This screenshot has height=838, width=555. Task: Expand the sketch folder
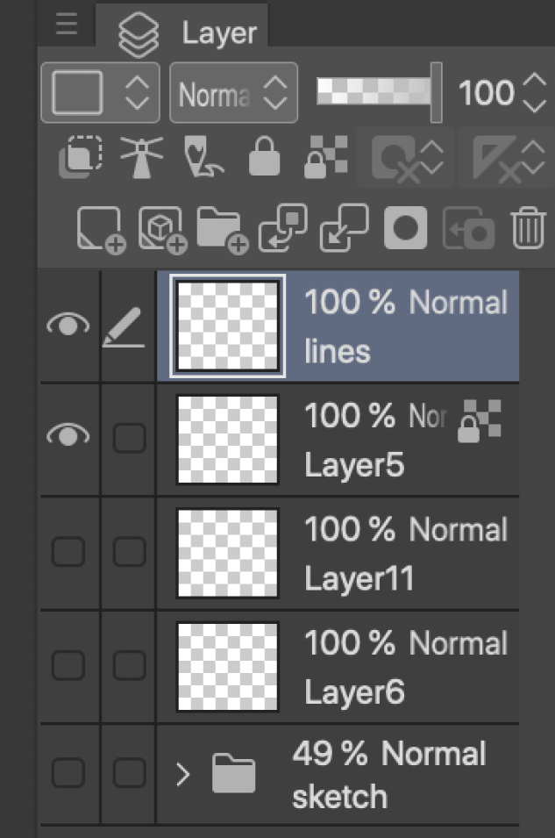pyautogui.click(x=182, y=775)
